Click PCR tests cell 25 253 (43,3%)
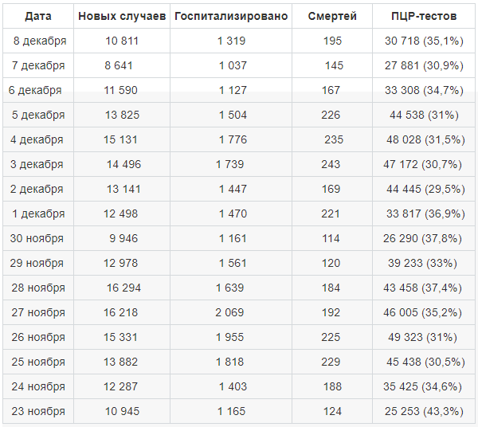Image resolution: width=478 pixels, height=427 pixels. tap(423, 411)
